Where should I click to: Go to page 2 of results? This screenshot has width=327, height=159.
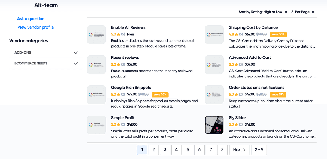154,150
